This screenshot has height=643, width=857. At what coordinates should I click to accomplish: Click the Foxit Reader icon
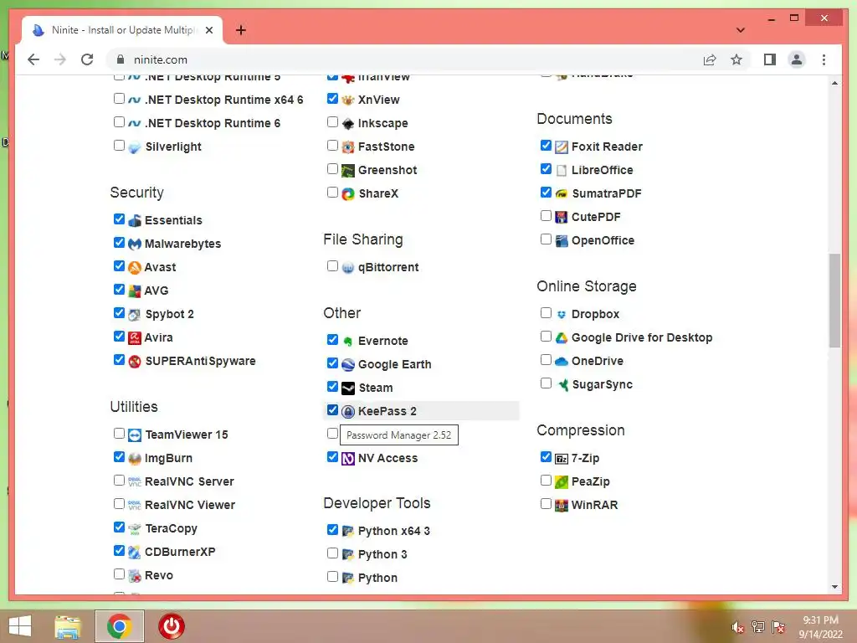(562, 147)
